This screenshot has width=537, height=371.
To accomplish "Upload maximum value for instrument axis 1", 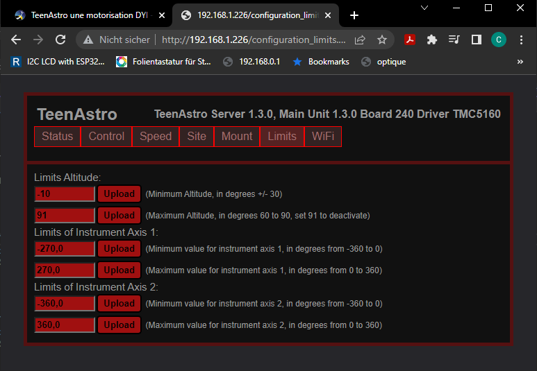I will (x=119, y=270).
